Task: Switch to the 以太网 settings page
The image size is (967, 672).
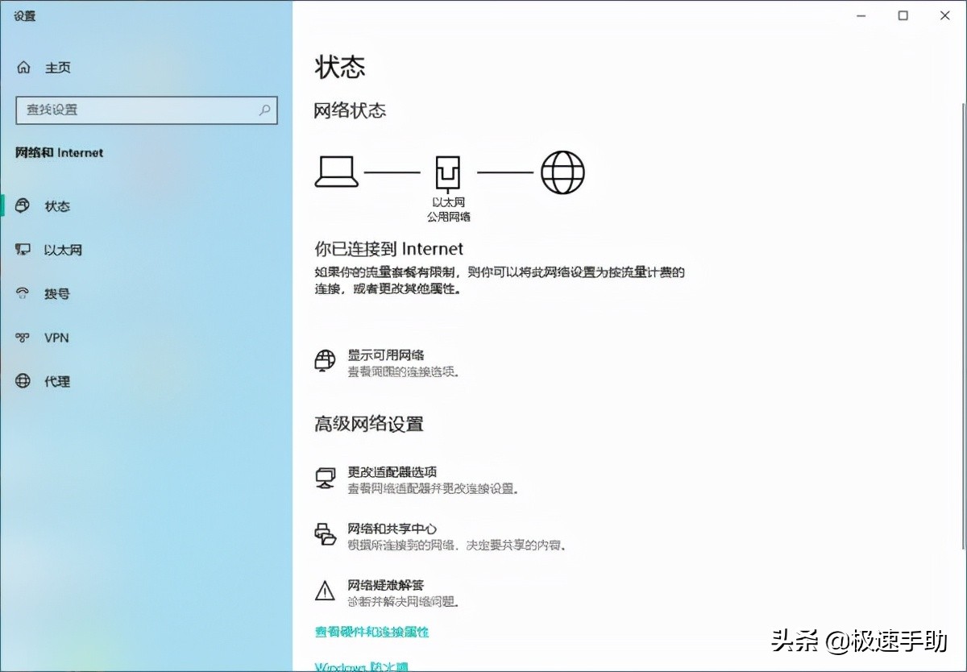Action: [x=63, y=250]
